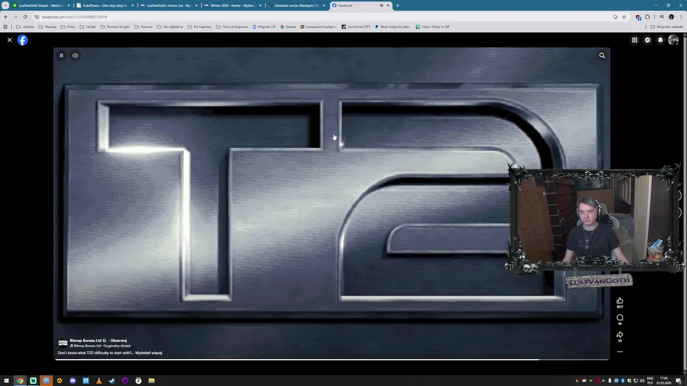
Task: Open the Filmy bookmark folder
Action: [68, 27]
